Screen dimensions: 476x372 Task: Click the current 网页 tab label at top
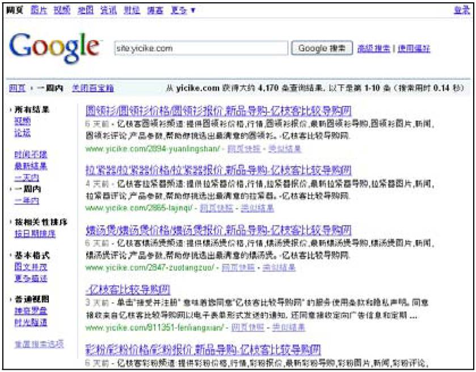point(15,10)
